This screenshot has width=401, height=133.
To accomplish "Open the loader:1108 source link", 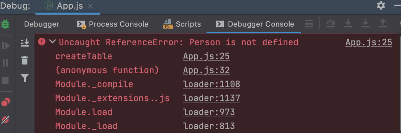I will click(x=212, y=84).
